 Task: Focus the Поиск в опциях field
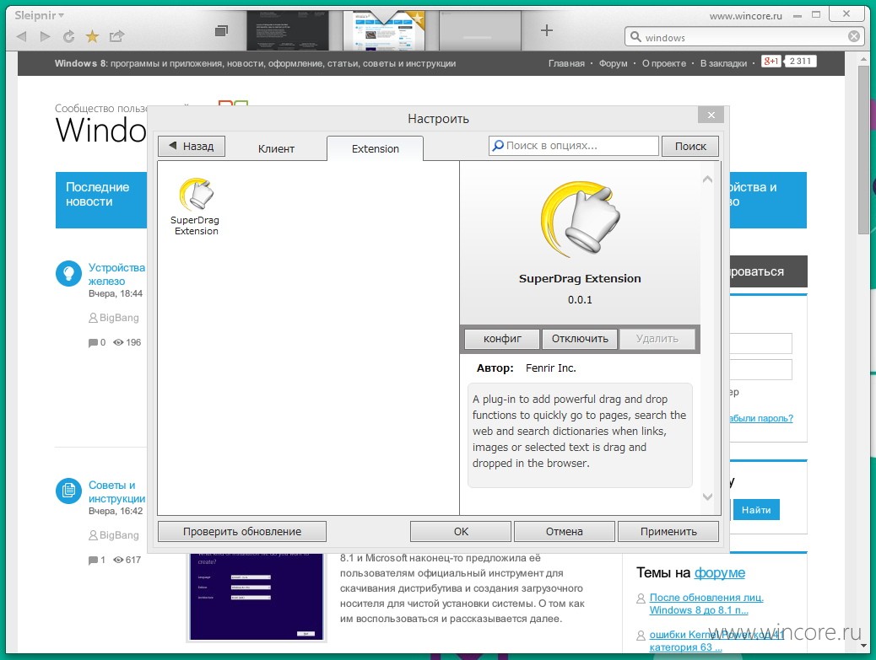(x=574, y=146)
